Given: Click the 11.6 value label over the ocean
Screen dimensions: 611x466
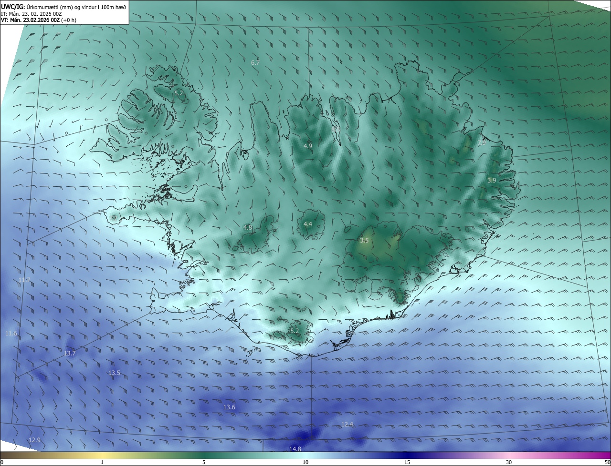Looking at the screenshot, I should [x=11, y=333].
